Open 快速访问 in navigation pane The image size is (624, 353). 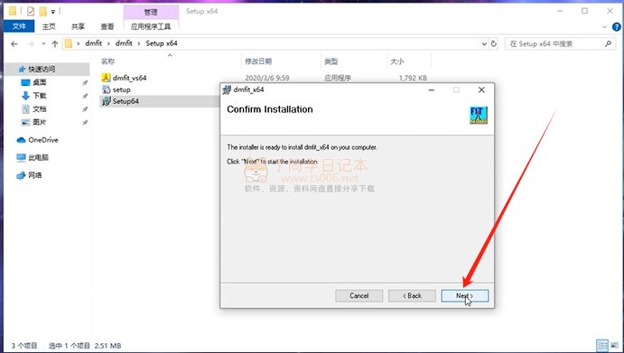pos(42,70)
